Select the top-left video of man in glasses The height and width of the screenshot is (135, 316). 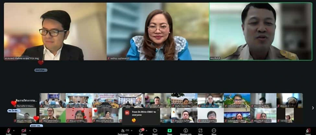[x=55, y=31]
